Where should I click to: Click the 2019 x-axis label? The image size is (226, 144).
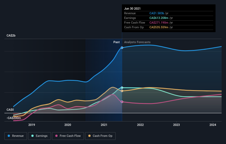pyautogui.click(x=32, y=125)
